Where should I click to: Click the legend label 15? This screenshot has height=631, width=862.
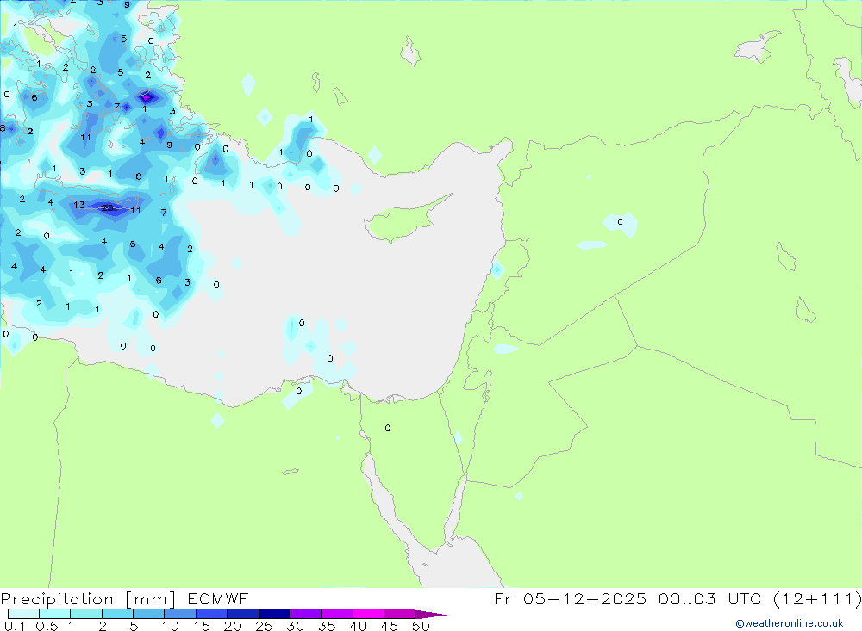[x=202, y=626]
